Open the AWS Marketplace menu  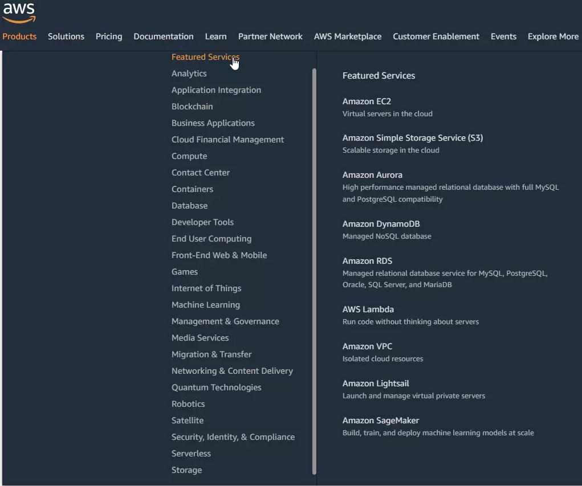pyautogui.click(x=347, y=36)
